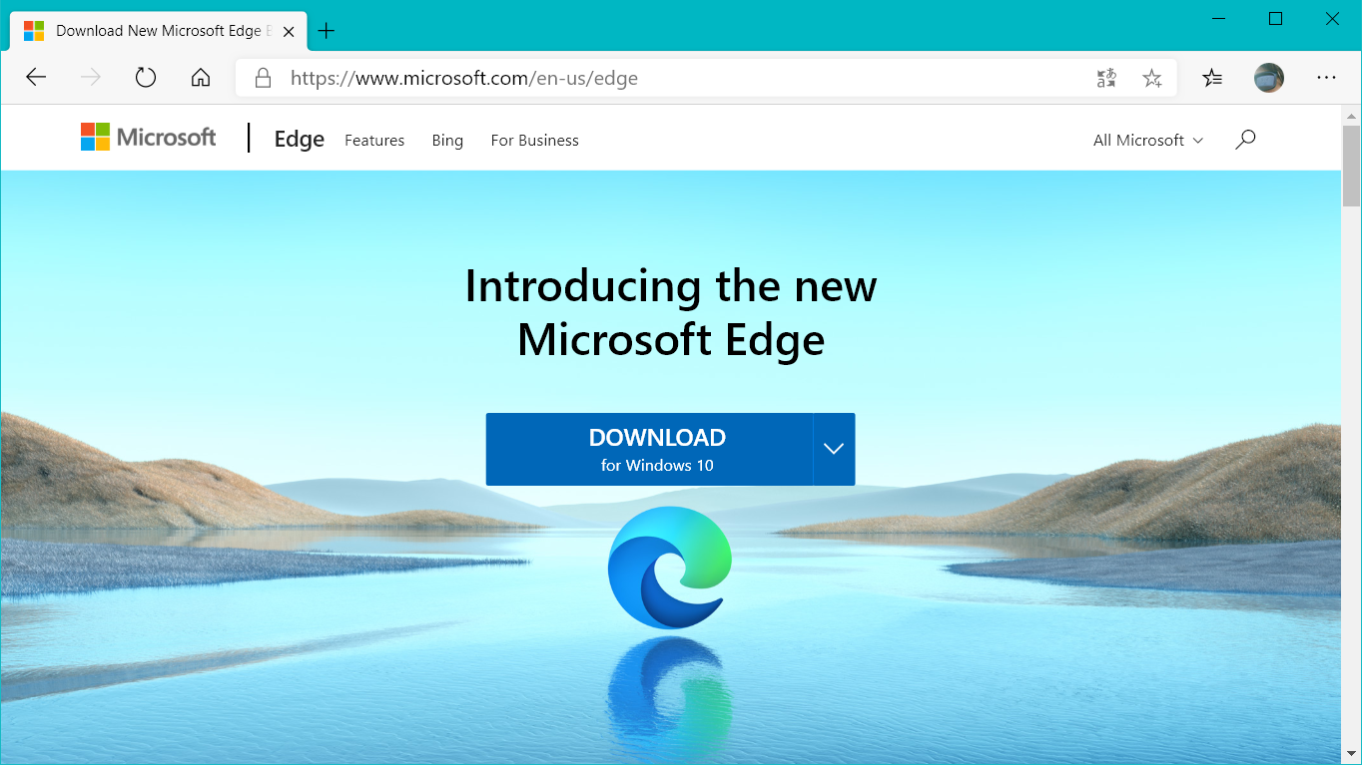Open the user profile avatar

click(1269, 78)
